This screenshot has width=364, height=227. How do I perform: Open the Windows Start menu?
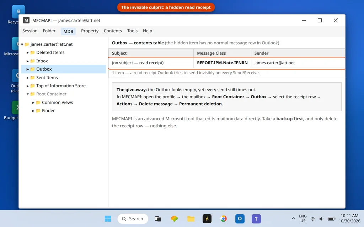[x=108, y=218]
